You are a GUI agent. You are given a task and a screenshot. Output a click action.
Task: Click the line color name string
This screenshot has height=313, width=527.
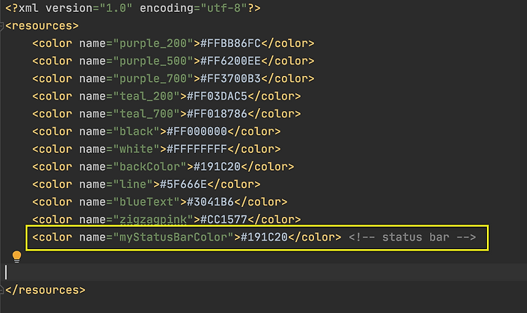[x=133, y=185]
